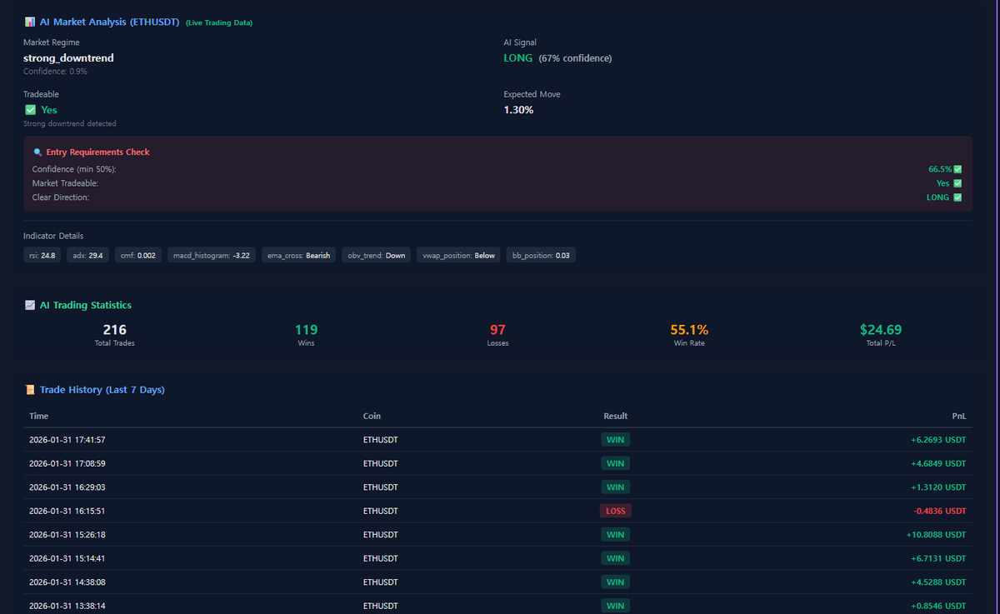Click the obv_trend Down chip
Image resolution: width=1000 pixels, height=614 pixels.
pyautogui.click(x=377, y=255)
